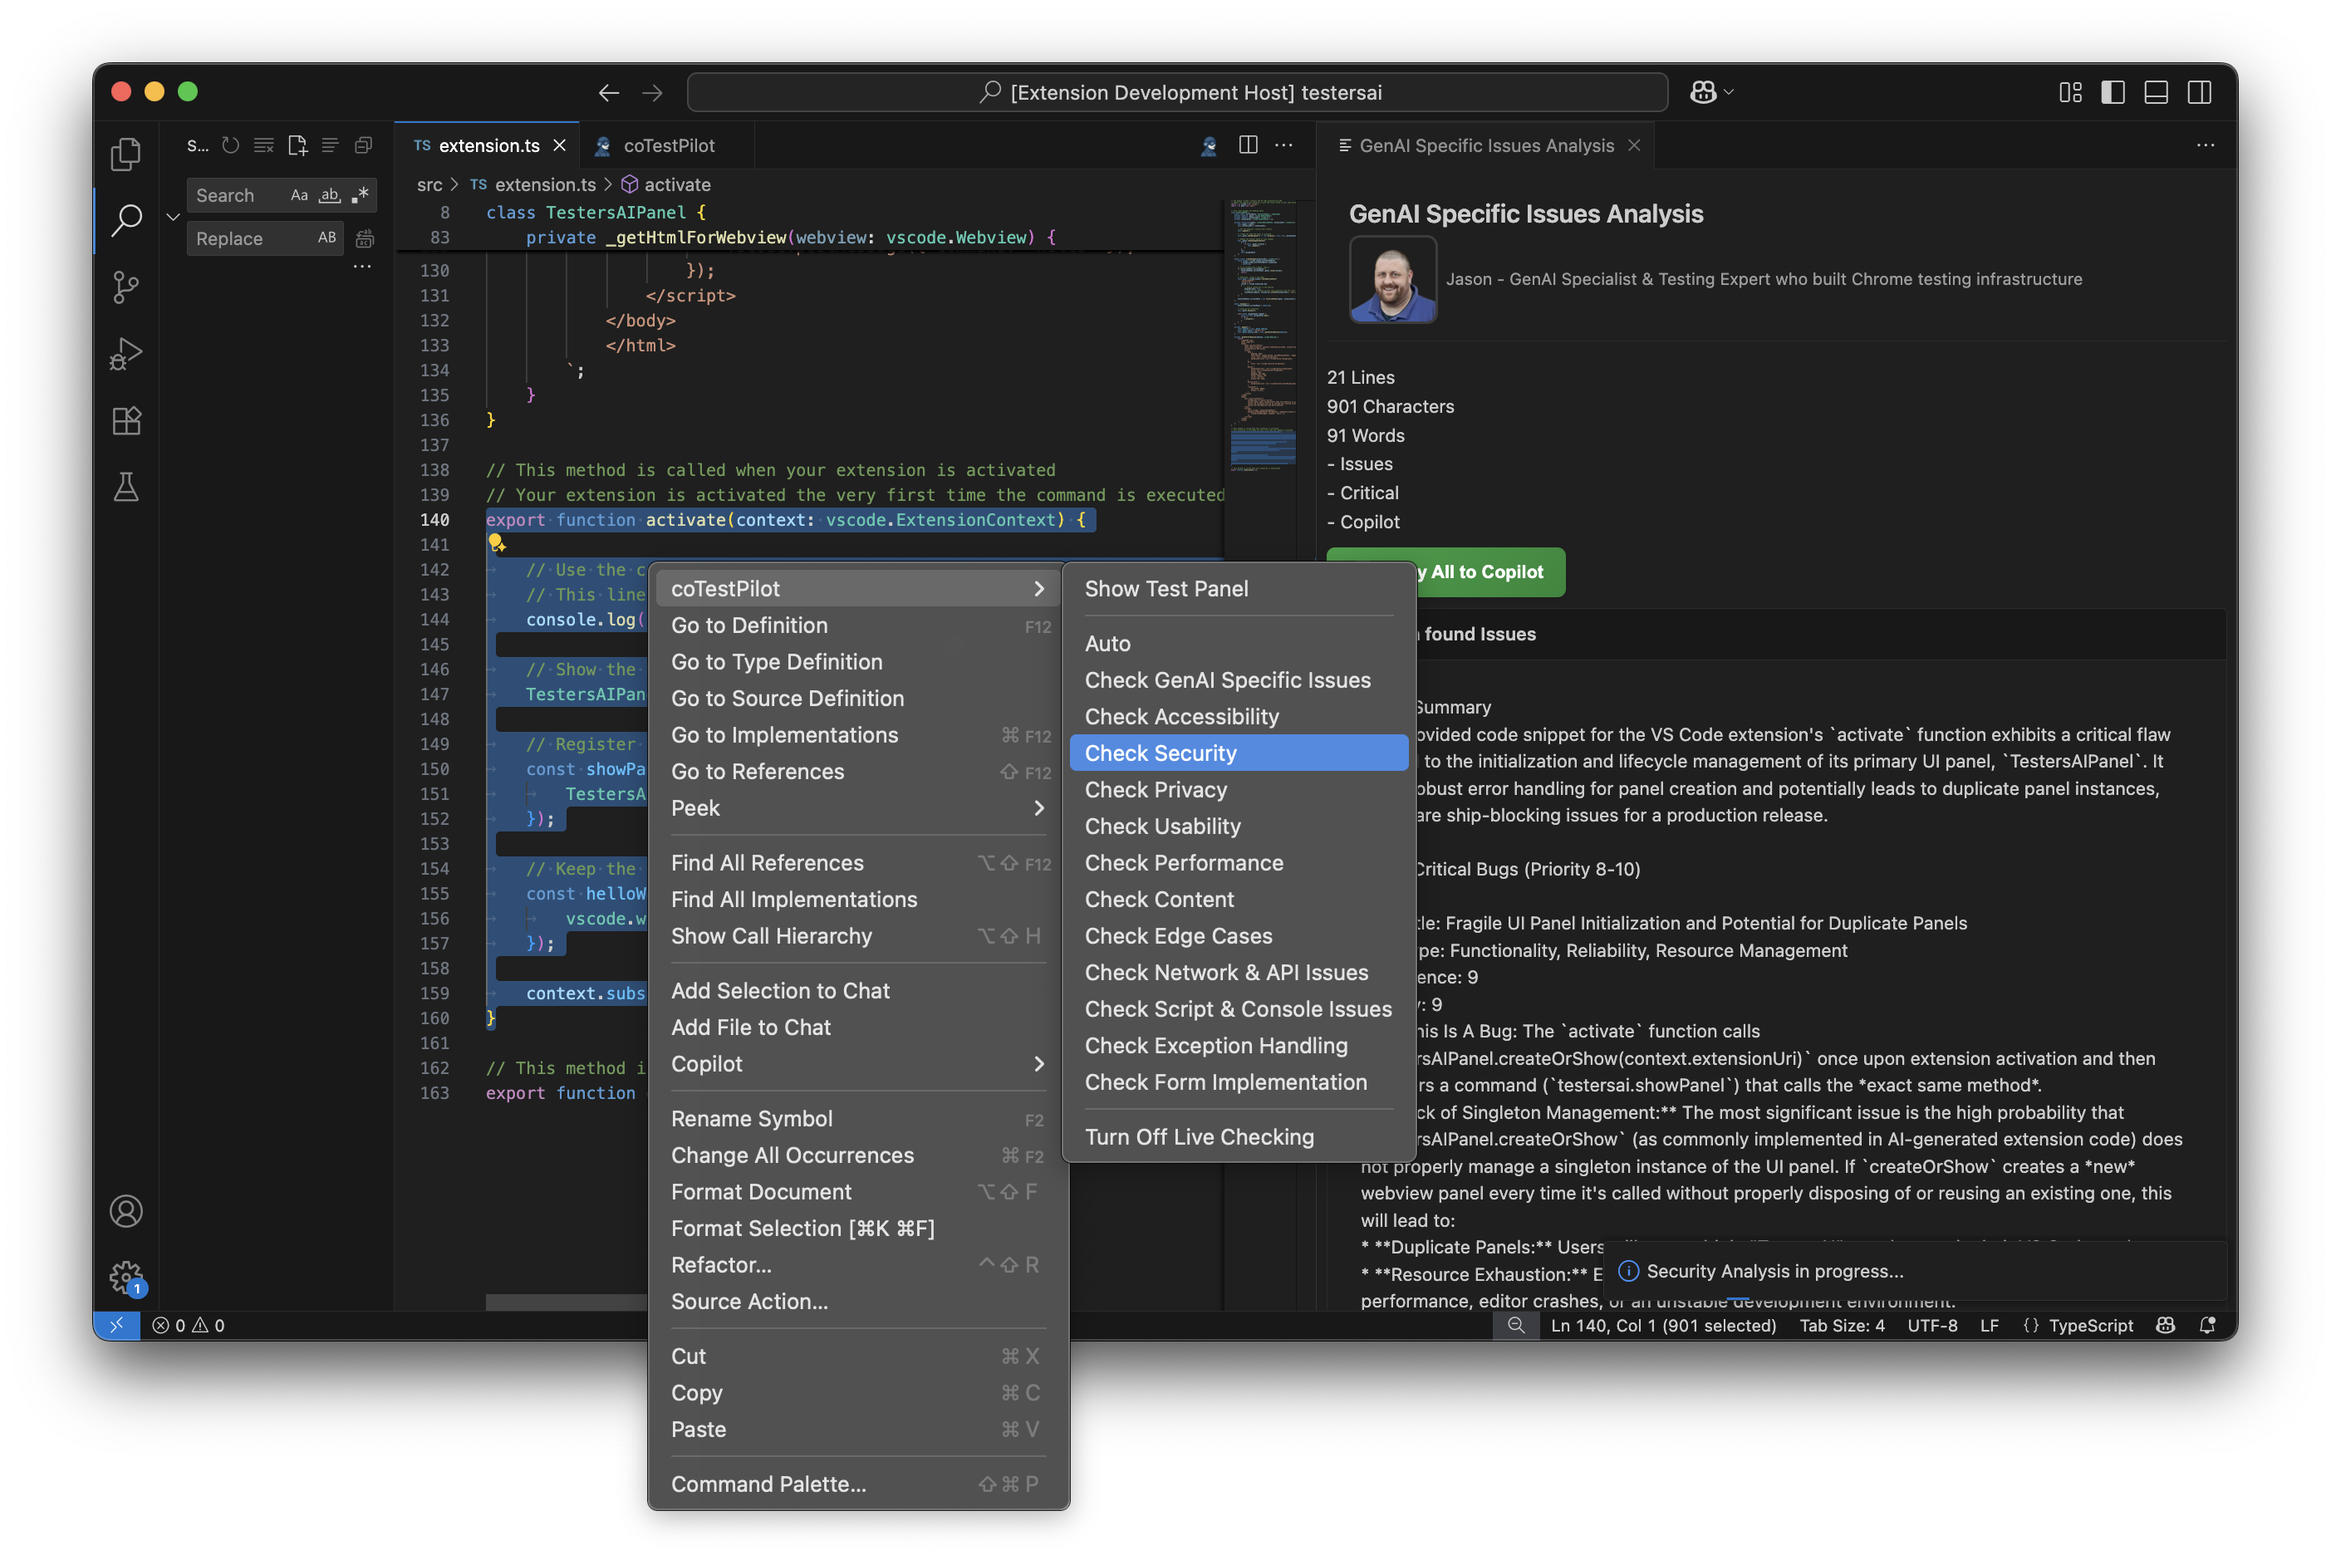Toggle search details ellipsis below Replace
2331x1555 pixels.
[x=362, y=267]
